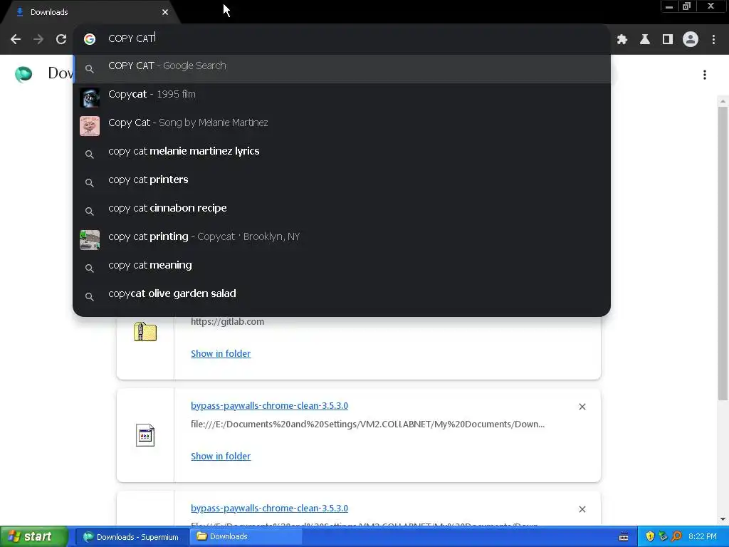This screenshot has width=729, height=547.
Task: Click the 8:22 PM system clock
Action: 703,537
